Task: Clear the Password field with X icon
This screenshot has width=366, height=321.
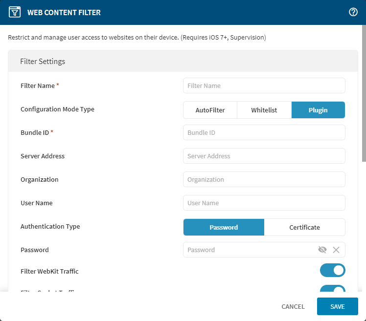Action: pyautogui.click(x=336, y=250)
